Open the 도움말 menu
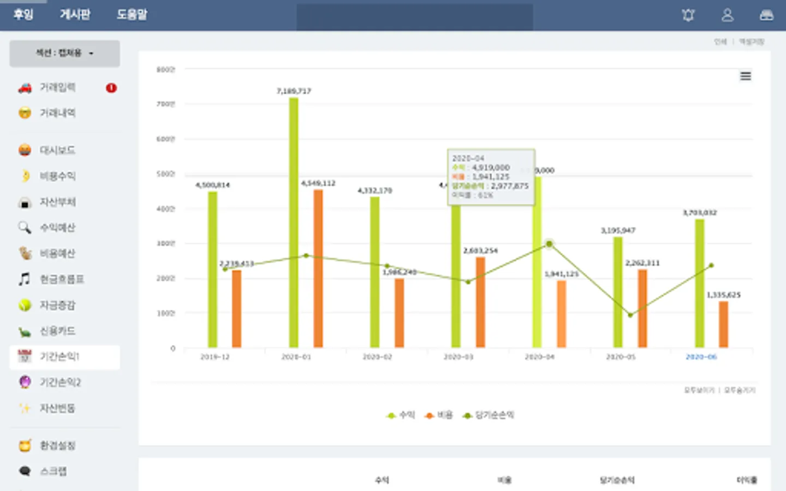 (132, 15)
